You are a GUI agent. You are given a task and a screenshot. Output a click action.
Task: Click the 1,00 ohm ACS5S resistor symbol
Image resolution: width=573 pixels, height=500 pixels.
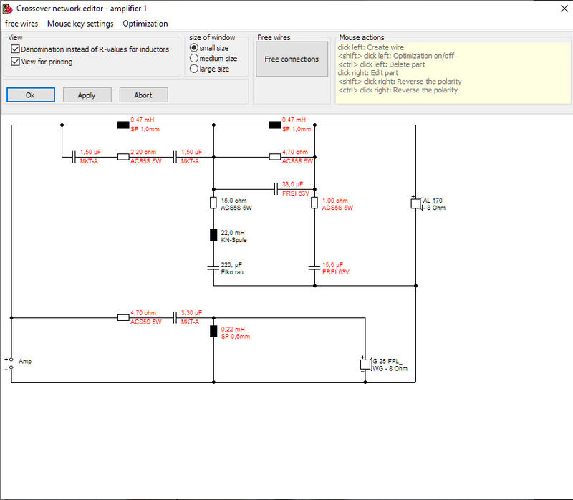[x=314, y=203]
